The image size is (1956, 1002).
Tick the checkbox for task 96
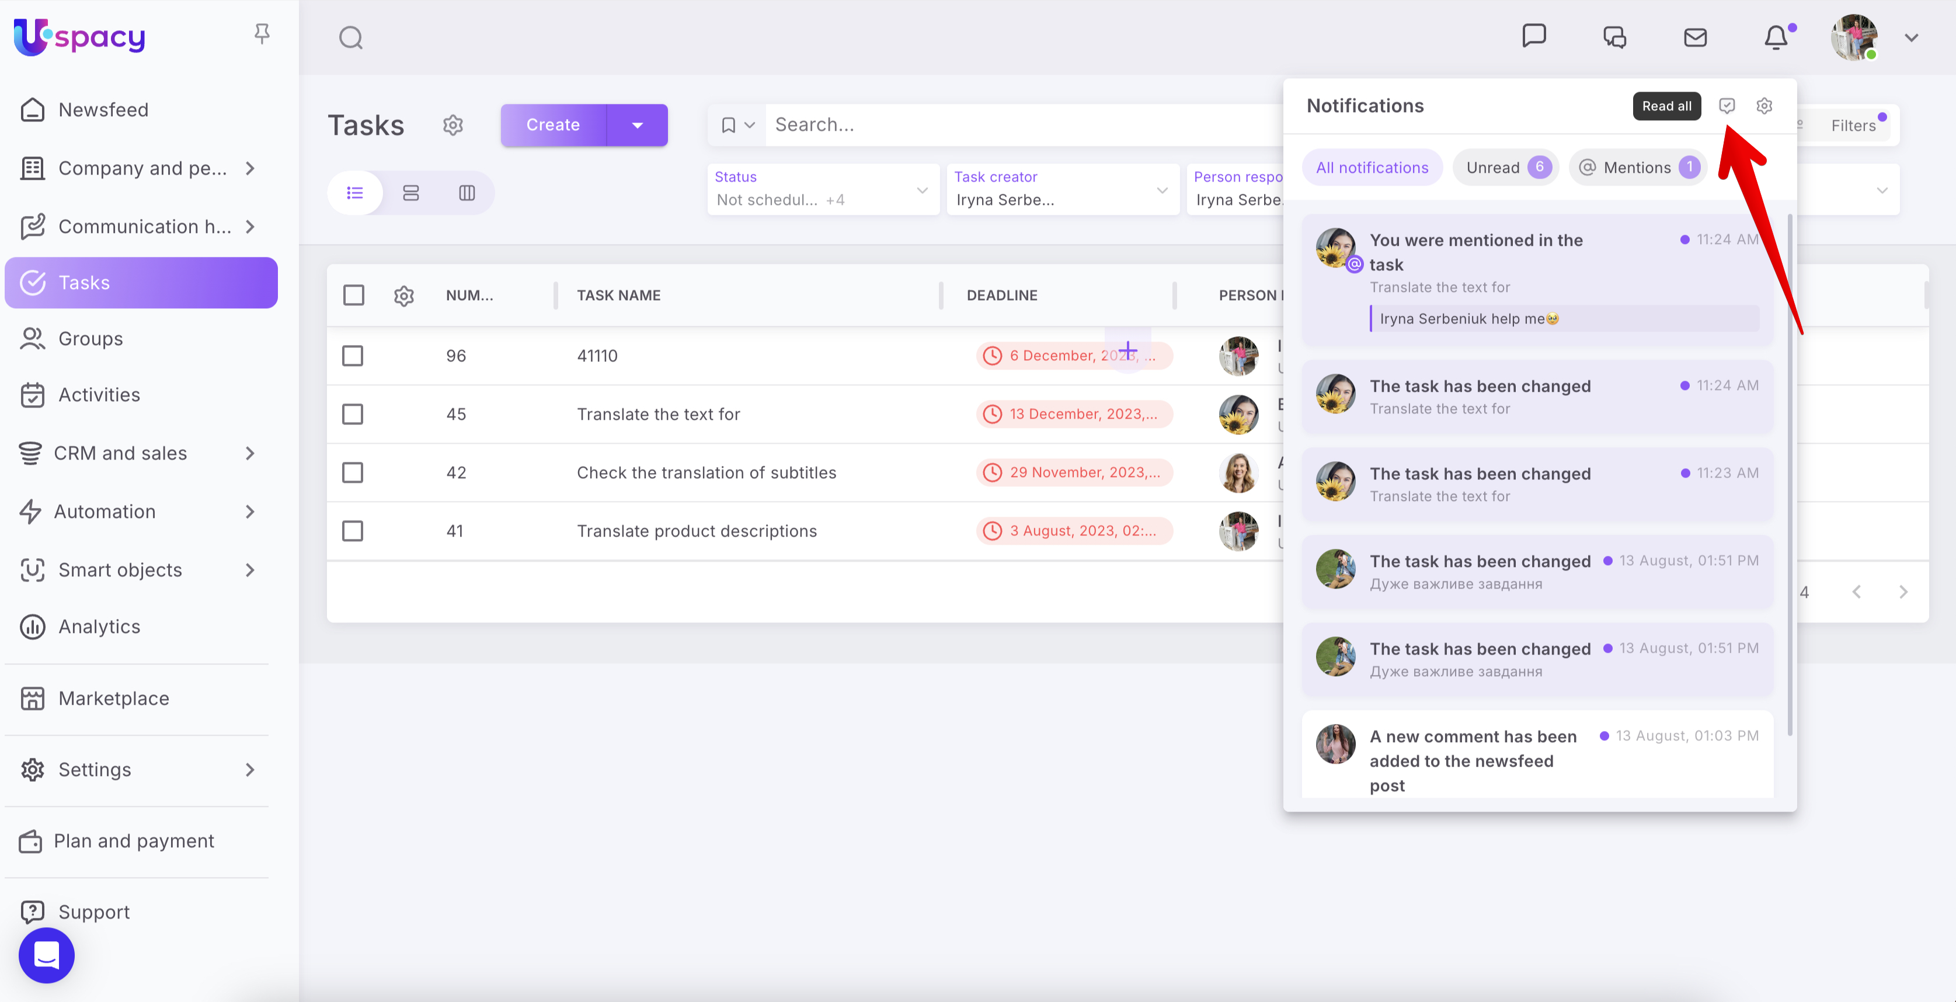click(x=353, y=355)
